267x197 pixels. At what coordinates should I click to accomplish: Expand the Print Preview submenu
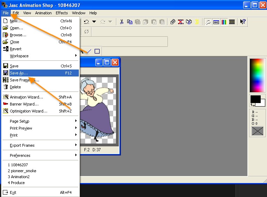(x=41, y=128)
